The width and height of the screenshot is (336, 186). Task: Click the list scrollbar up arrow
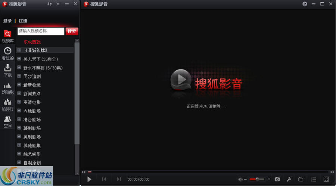(77, 40)
